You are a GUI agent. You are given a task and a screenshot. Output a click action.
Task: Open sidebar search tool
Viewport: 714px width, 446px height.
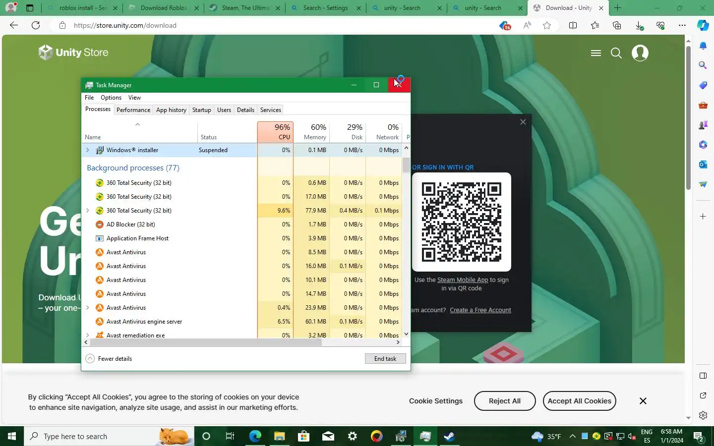[703, 65]
